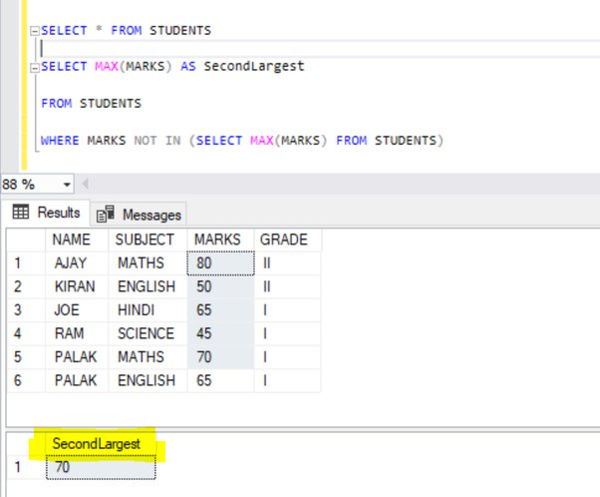The width and height of the screenshot is (600, 497).
Task: Click the 70 marks cell in PALAK's row
Action: click(220, 357)
